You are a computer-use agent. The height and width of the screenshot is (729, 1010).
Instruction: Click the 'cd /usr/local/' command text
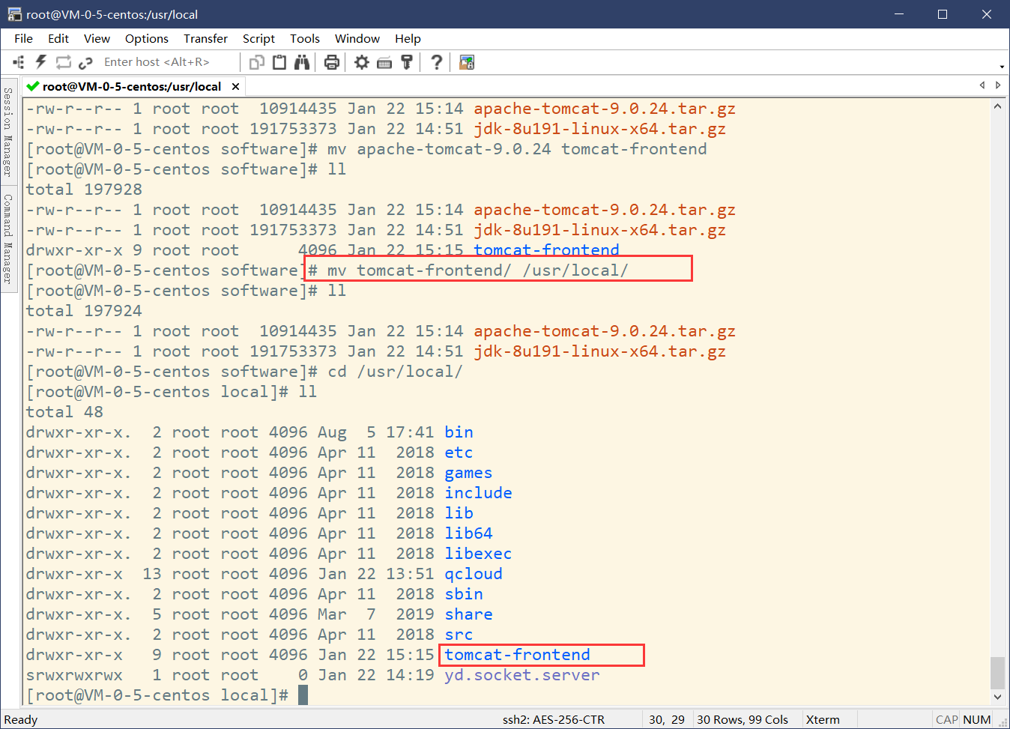point(395,372)
